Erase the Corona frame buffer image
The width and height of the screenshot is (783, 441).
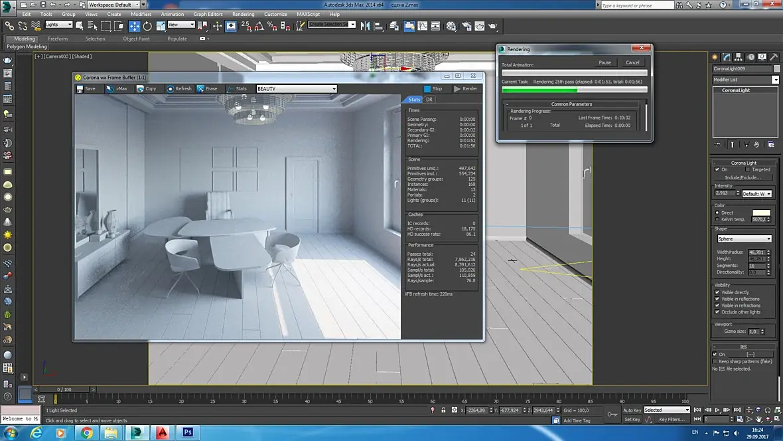(206, 88)
